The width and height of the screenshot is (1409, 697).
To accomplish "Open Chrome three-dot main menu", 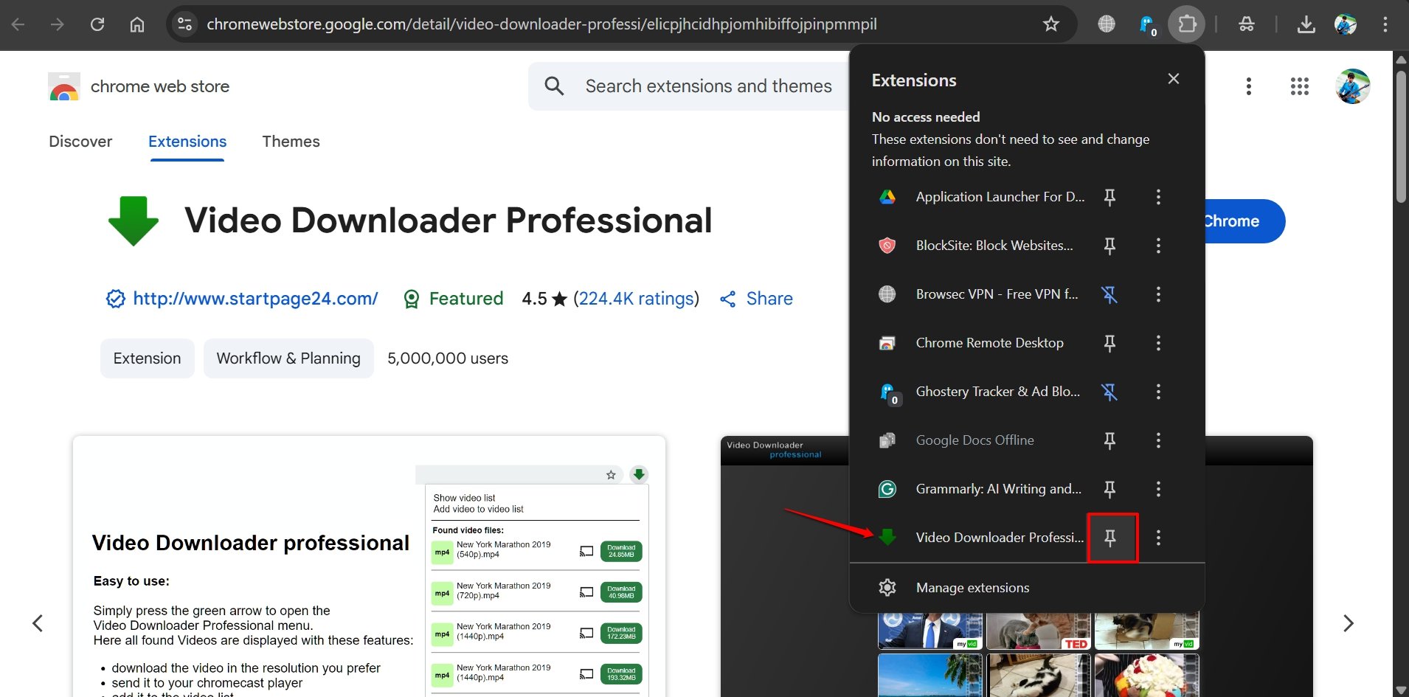I will (1385, 24).
